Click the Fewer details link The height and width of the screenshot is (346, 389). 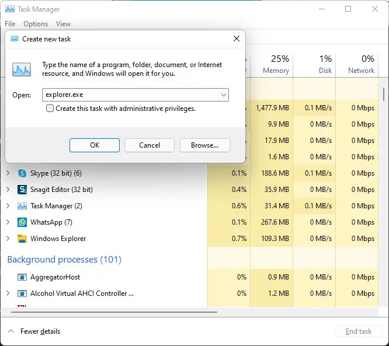40,331
